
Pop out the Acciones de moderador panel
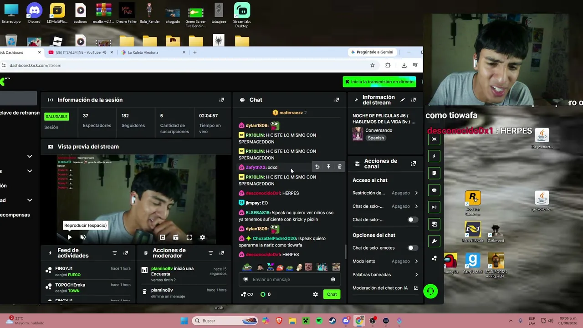click(221, 253)
